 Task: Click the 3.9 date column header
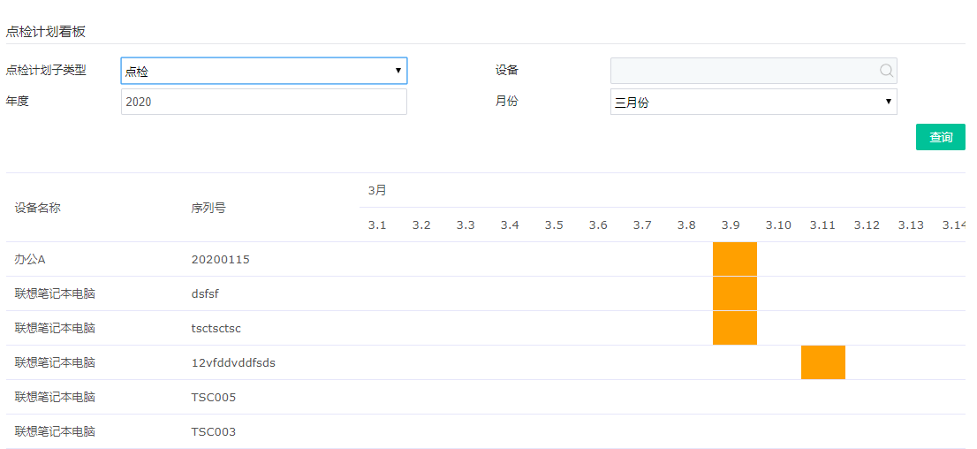point(731,225)
